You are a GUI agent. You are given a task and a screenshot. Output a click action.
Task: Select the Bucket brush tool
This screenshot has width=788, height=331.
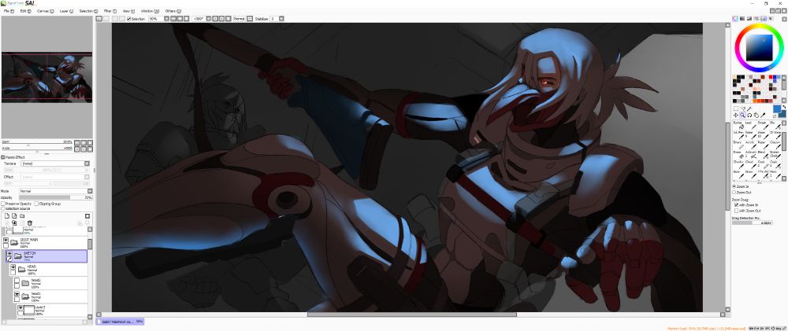[x=738, y=125]
